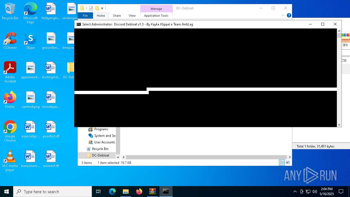The height and width of the screenshot is (197, 350).
Task: Click console window scroll down arrow
Action: click(339, 125)
